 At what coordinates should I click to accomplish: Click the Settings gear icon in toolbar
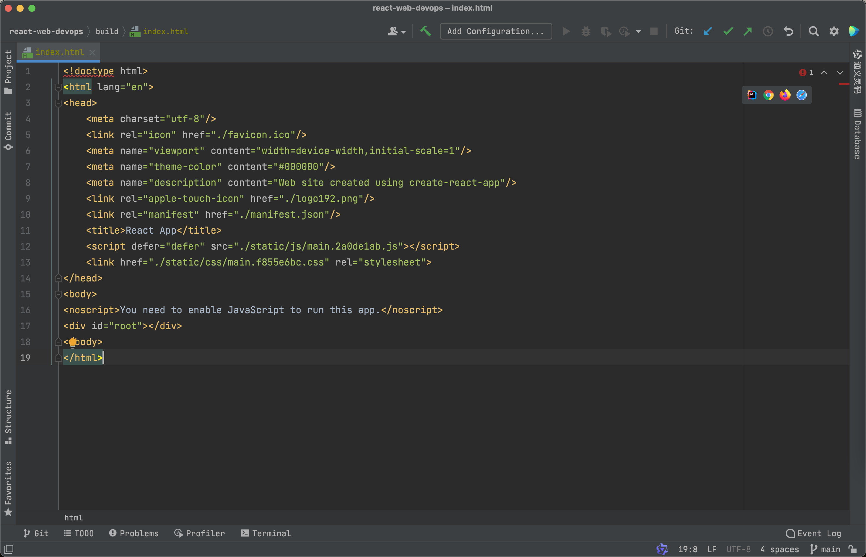[834, 32]
